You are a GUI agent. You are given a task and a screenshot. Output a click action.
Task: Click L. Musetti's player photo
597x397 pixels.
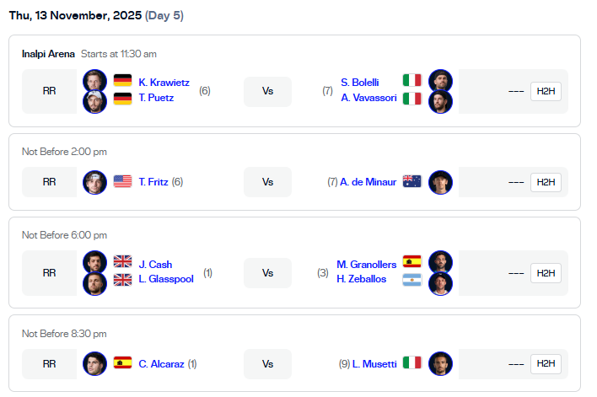tap(440, 363)
